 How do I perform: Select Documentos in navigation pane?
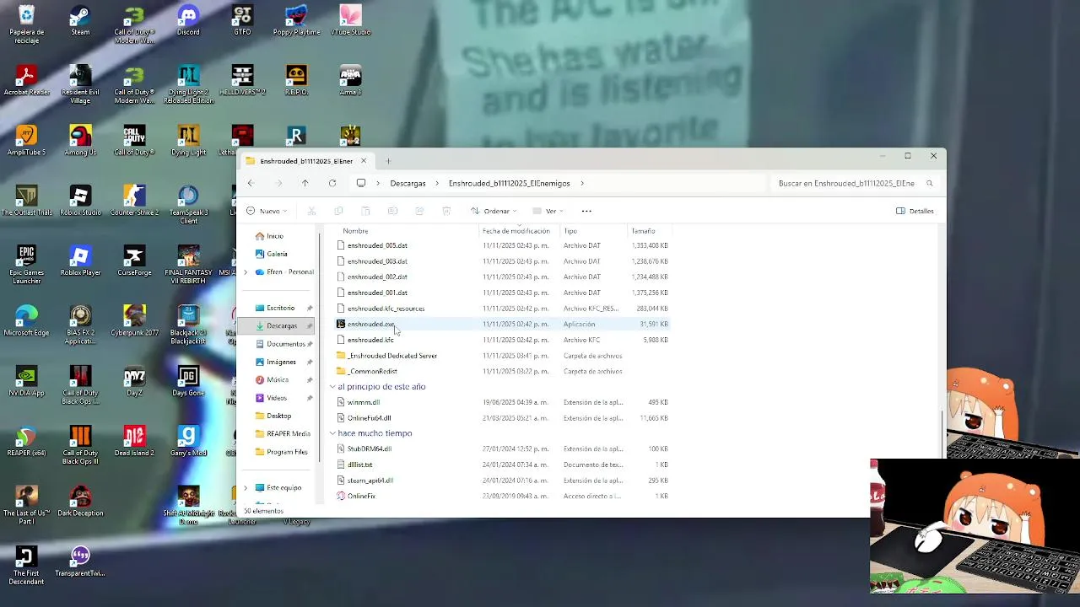click(285, 344)
